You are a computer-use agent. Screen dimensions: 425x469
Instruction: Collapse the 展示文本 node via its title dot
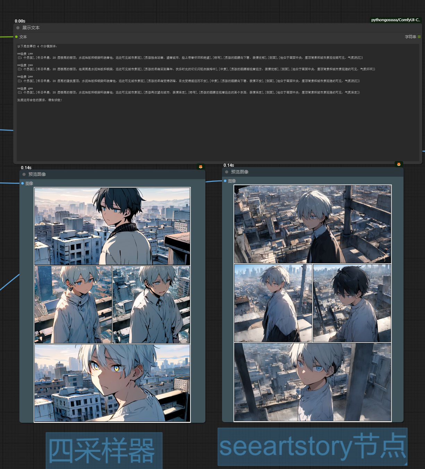tap(18, 28)
